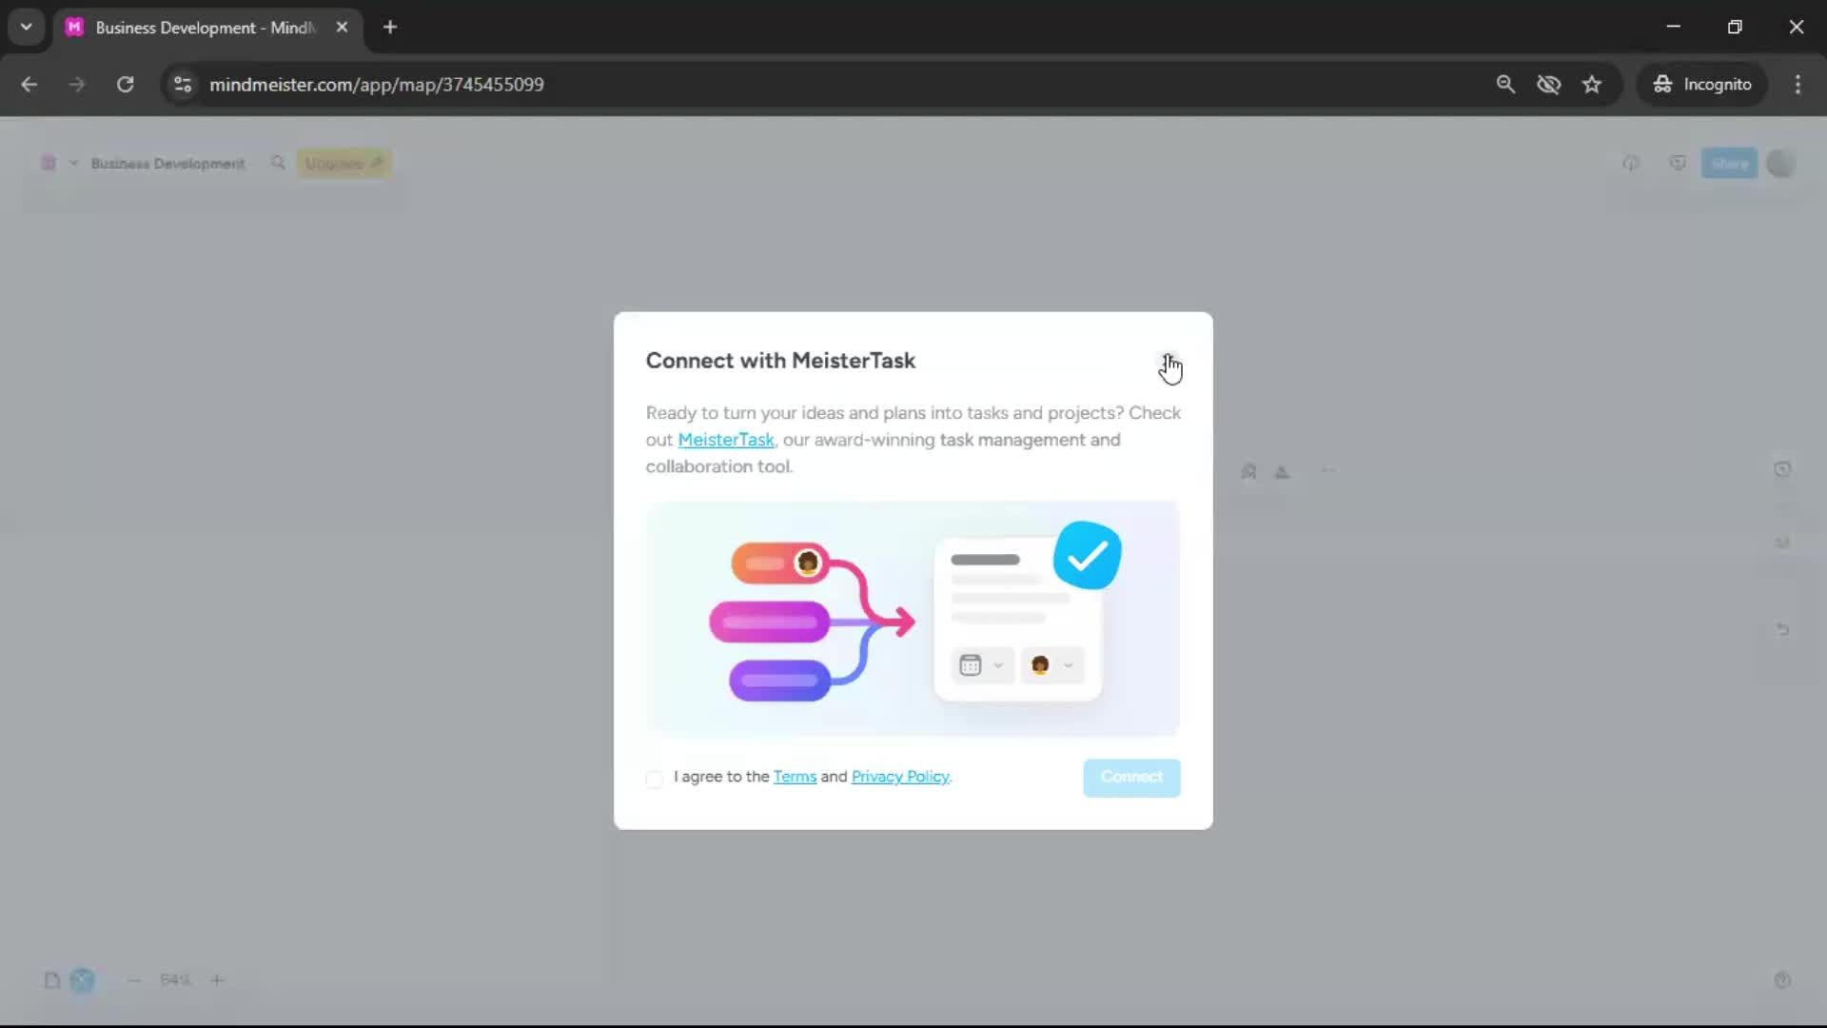
Task: Click the help icon at bottom right
Action: tap(1783, 979)
